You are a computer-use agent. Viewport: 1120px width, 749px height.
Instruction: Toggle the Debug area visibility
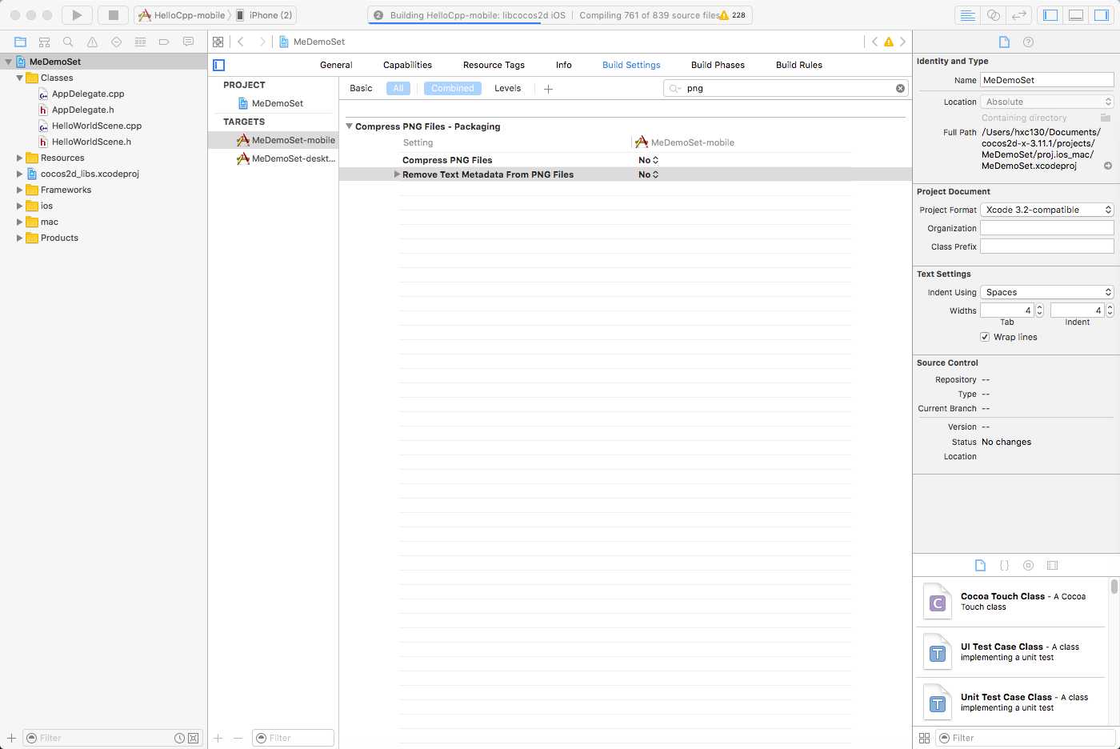click(1076, 14)
